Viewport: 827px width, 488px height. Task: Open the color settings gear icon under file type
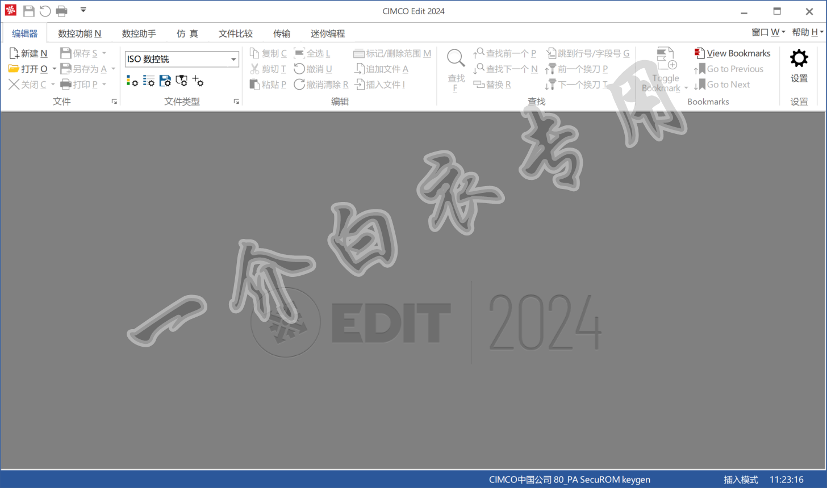[132, 81]
